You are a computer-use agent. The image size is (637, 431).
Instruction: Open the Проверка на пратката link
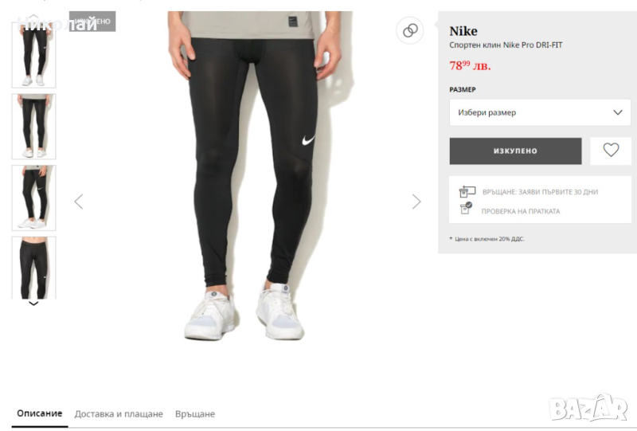[521, 211]
